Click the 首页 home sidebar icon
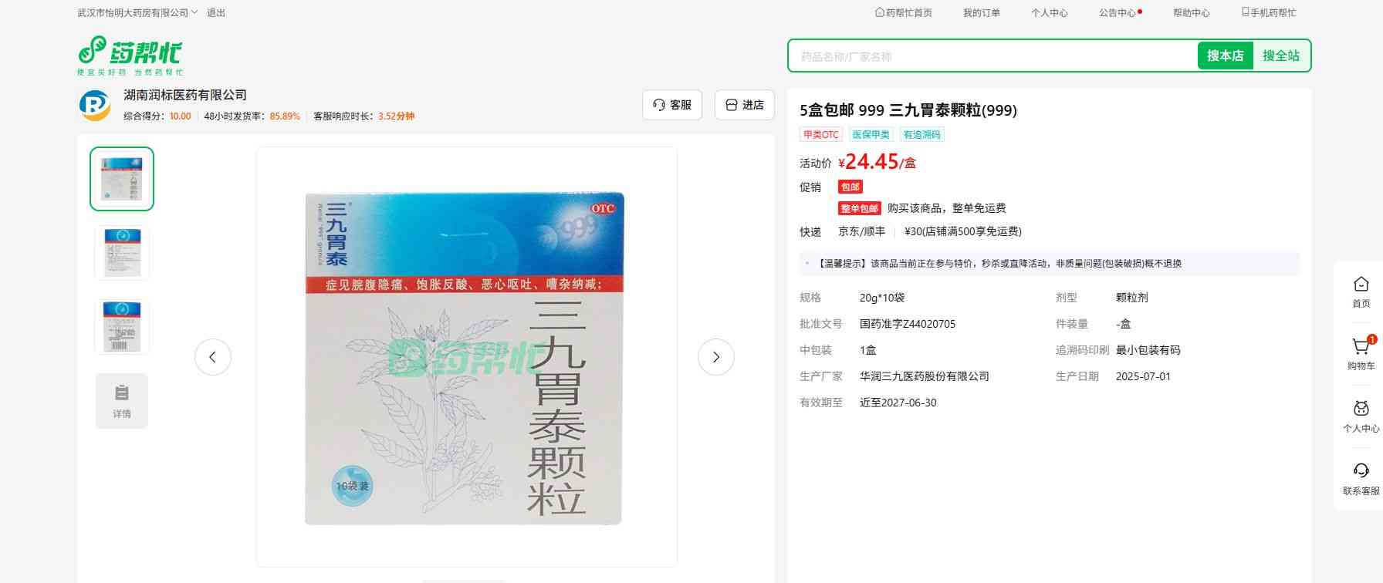The width and height of the screenshot is (1383, 583). coord(1361,285)
